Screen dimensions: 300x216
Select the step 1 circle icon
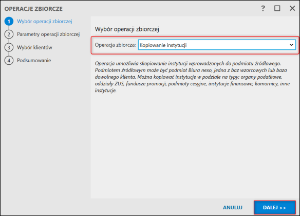9,21
